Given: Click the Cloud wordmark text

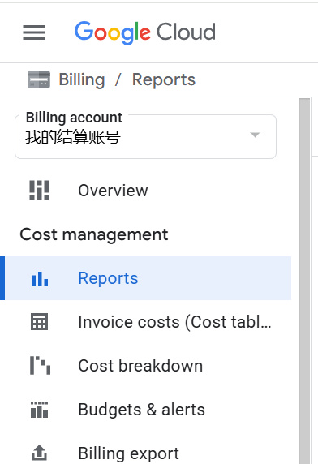Looking at the screenshot, I should point(186,32).
